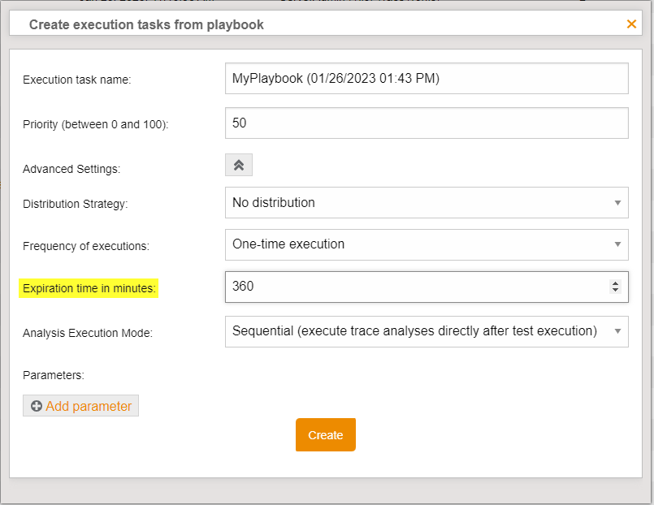Click the dialog title 'Create execution tasks from playbook'
654x505 pixels.
146,24
